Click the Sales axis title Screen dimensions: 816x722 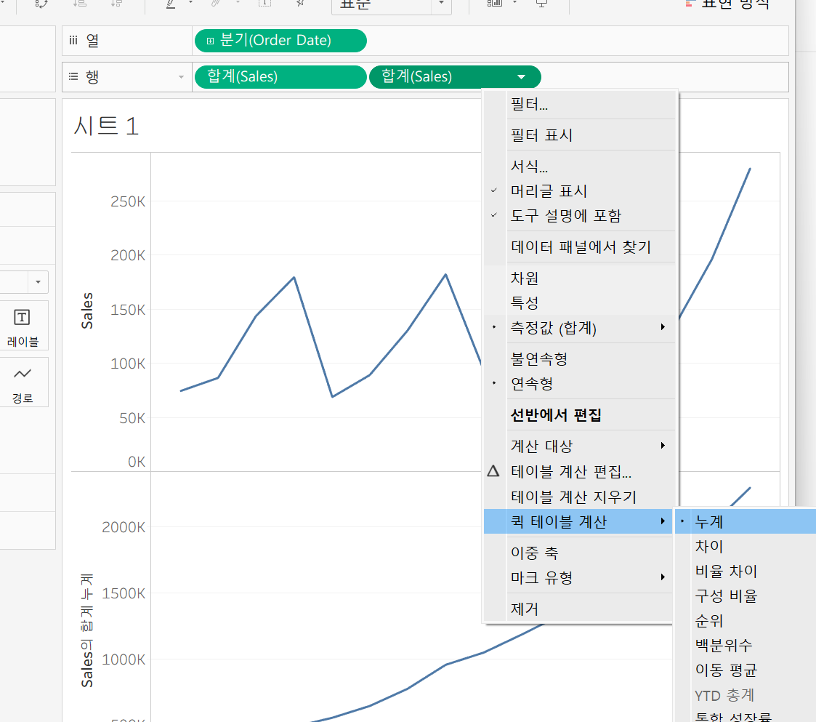(x=87, y=310)
